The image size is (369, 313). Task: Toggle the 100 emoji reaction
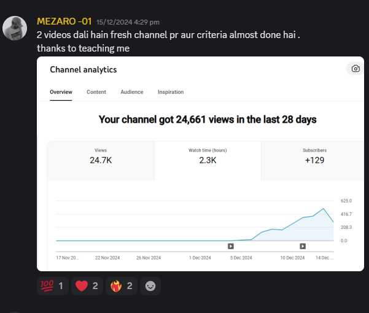tap(53, 286)
